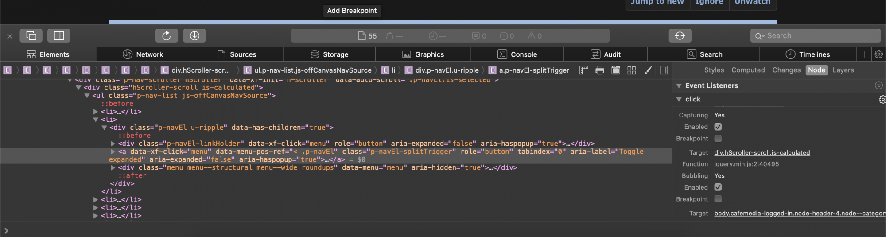Image resolution: width=886 pixels, height=237 pixels.
Task: Open the Changes sidebar tab
Action: (786, 70)
